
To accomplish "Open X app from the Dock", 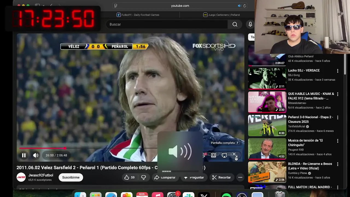I will [x=204, y=195].
